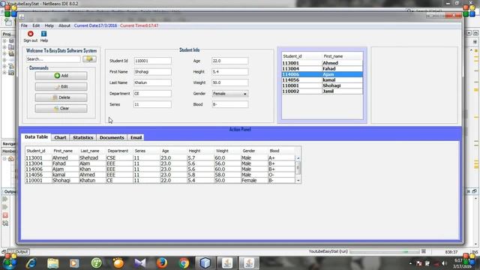Open the Gender dropdown

click(230, 94)
